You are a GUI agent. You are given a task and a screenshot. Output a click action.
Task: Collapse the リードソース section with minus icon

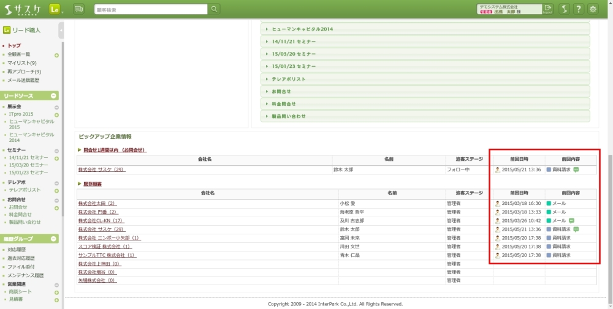point(54,96)
